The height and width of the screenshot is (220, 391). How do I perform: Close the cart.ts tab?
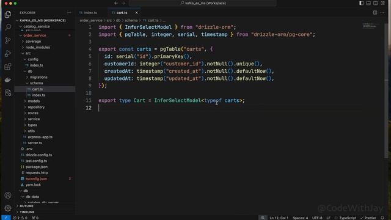point(136,13)
